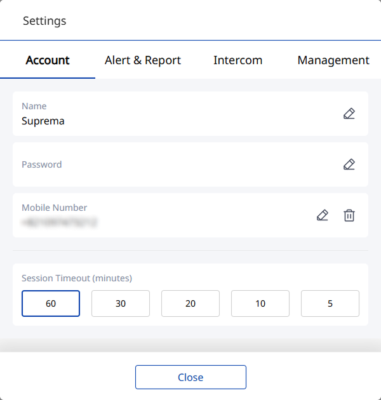Image resolution: width=381 pixels, height=400 pixels.
Task: Pick the 10 minute session timeout
Action: point(260,303)
